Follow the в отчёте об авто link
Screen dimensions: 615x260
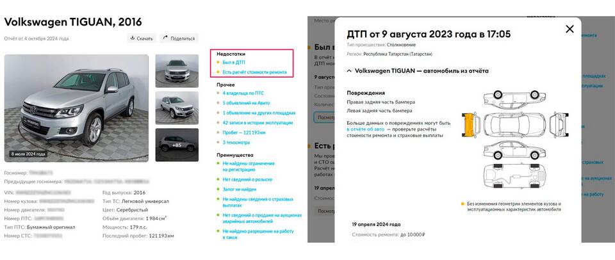[x=366, y=129]
